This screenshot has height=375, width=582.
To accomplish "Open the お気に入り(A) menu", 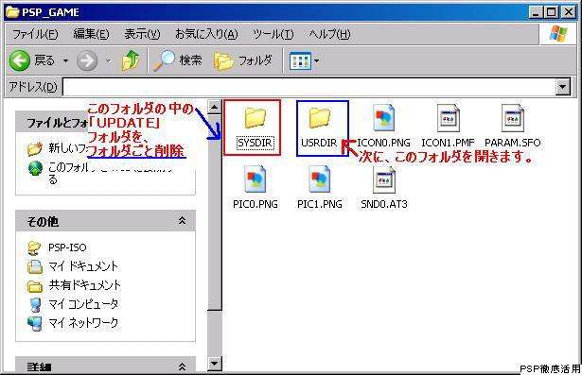I will (206, 34).
